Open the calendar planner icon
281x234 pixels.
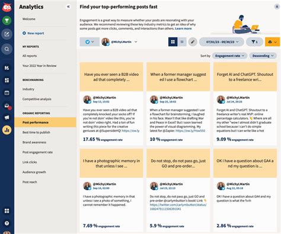point(7,92)
